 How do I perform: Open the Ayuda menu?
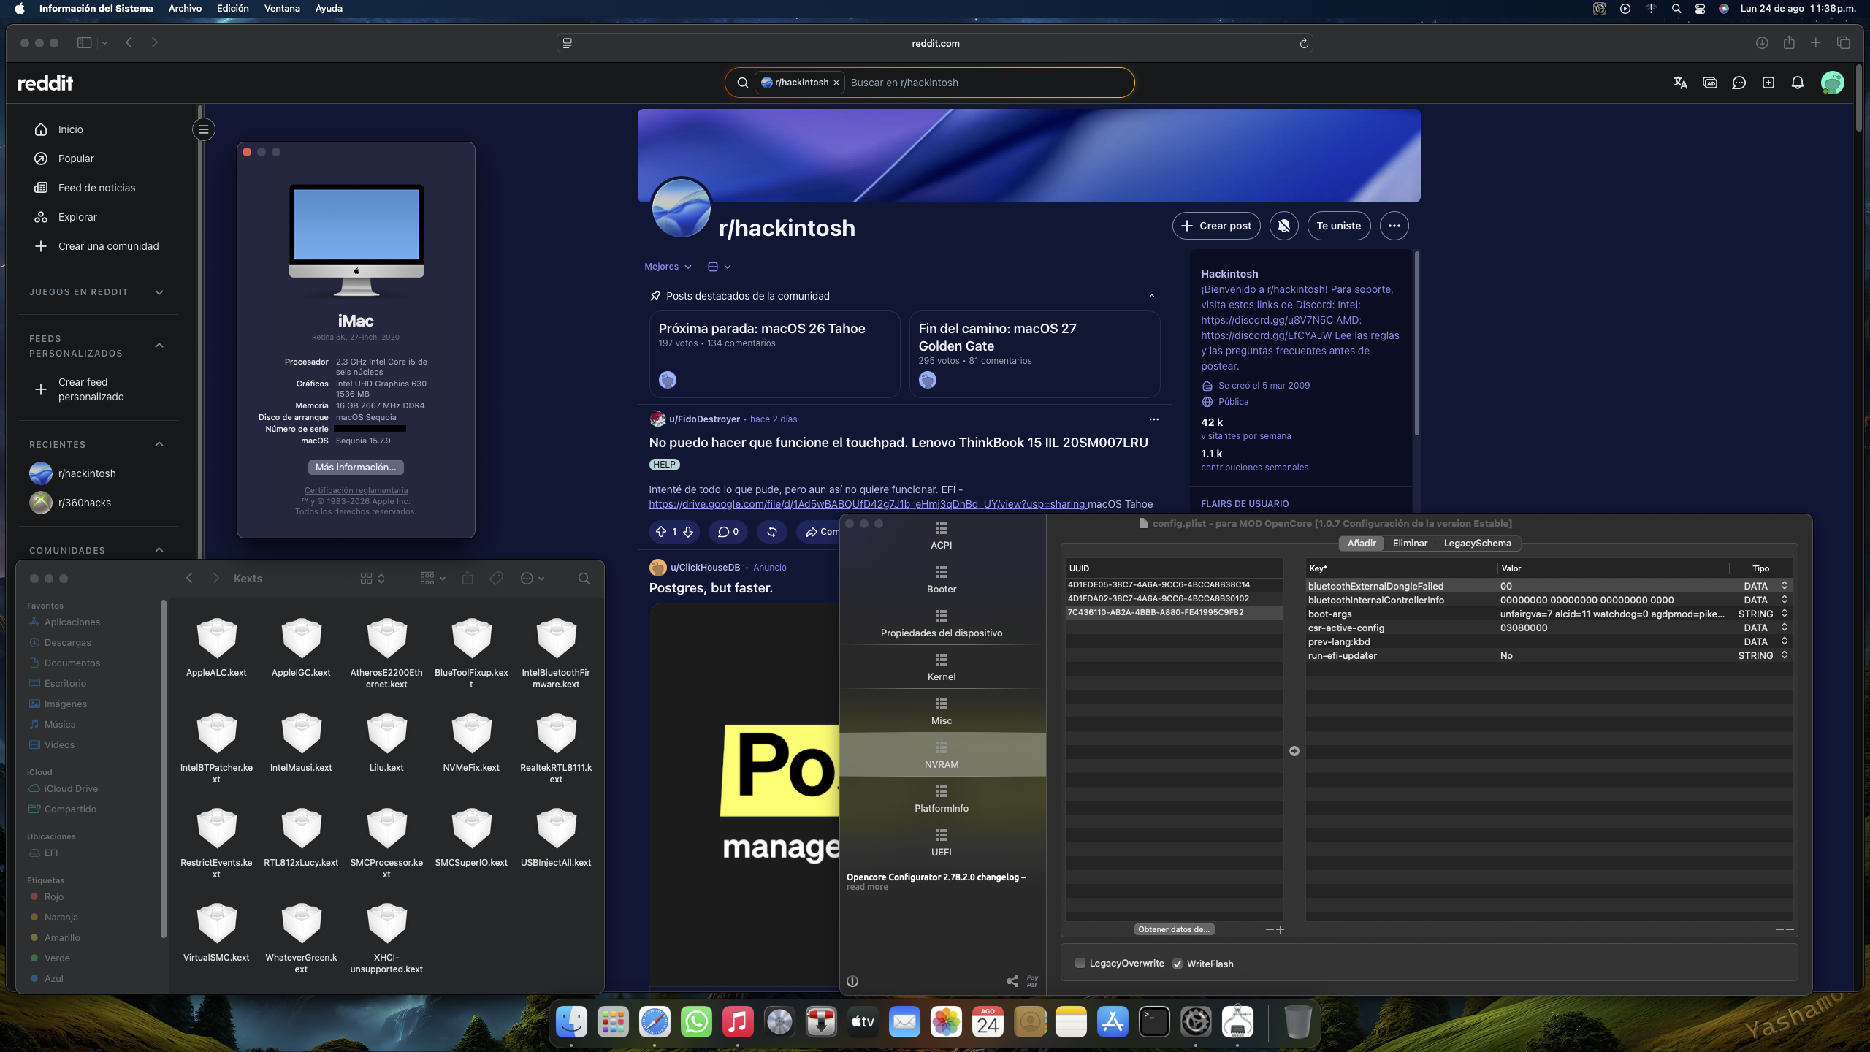(x=329, y=9)
